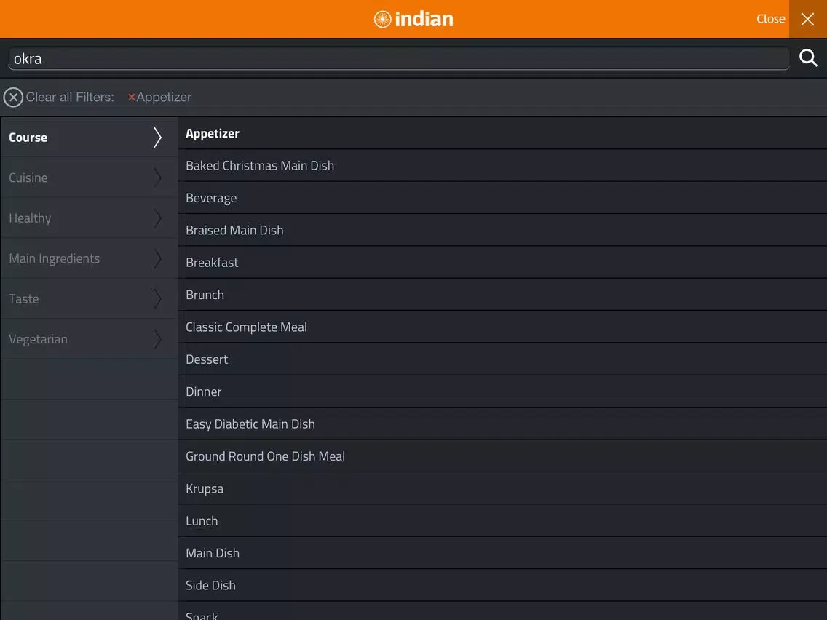The image size is (827, 620).
Task: Click the circled X Clear all Filters icon
Action: point(13,98)
